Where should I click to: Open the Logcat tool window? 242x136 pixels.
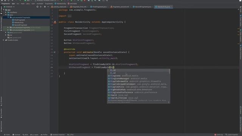34,134
